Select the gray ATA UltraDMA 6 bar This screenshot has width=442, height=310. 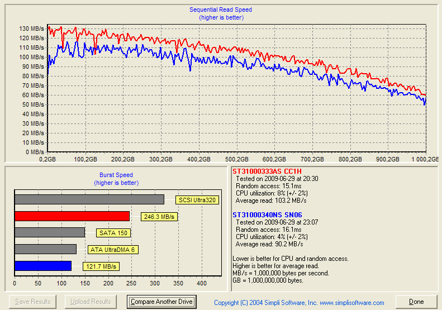click(45, 249)
